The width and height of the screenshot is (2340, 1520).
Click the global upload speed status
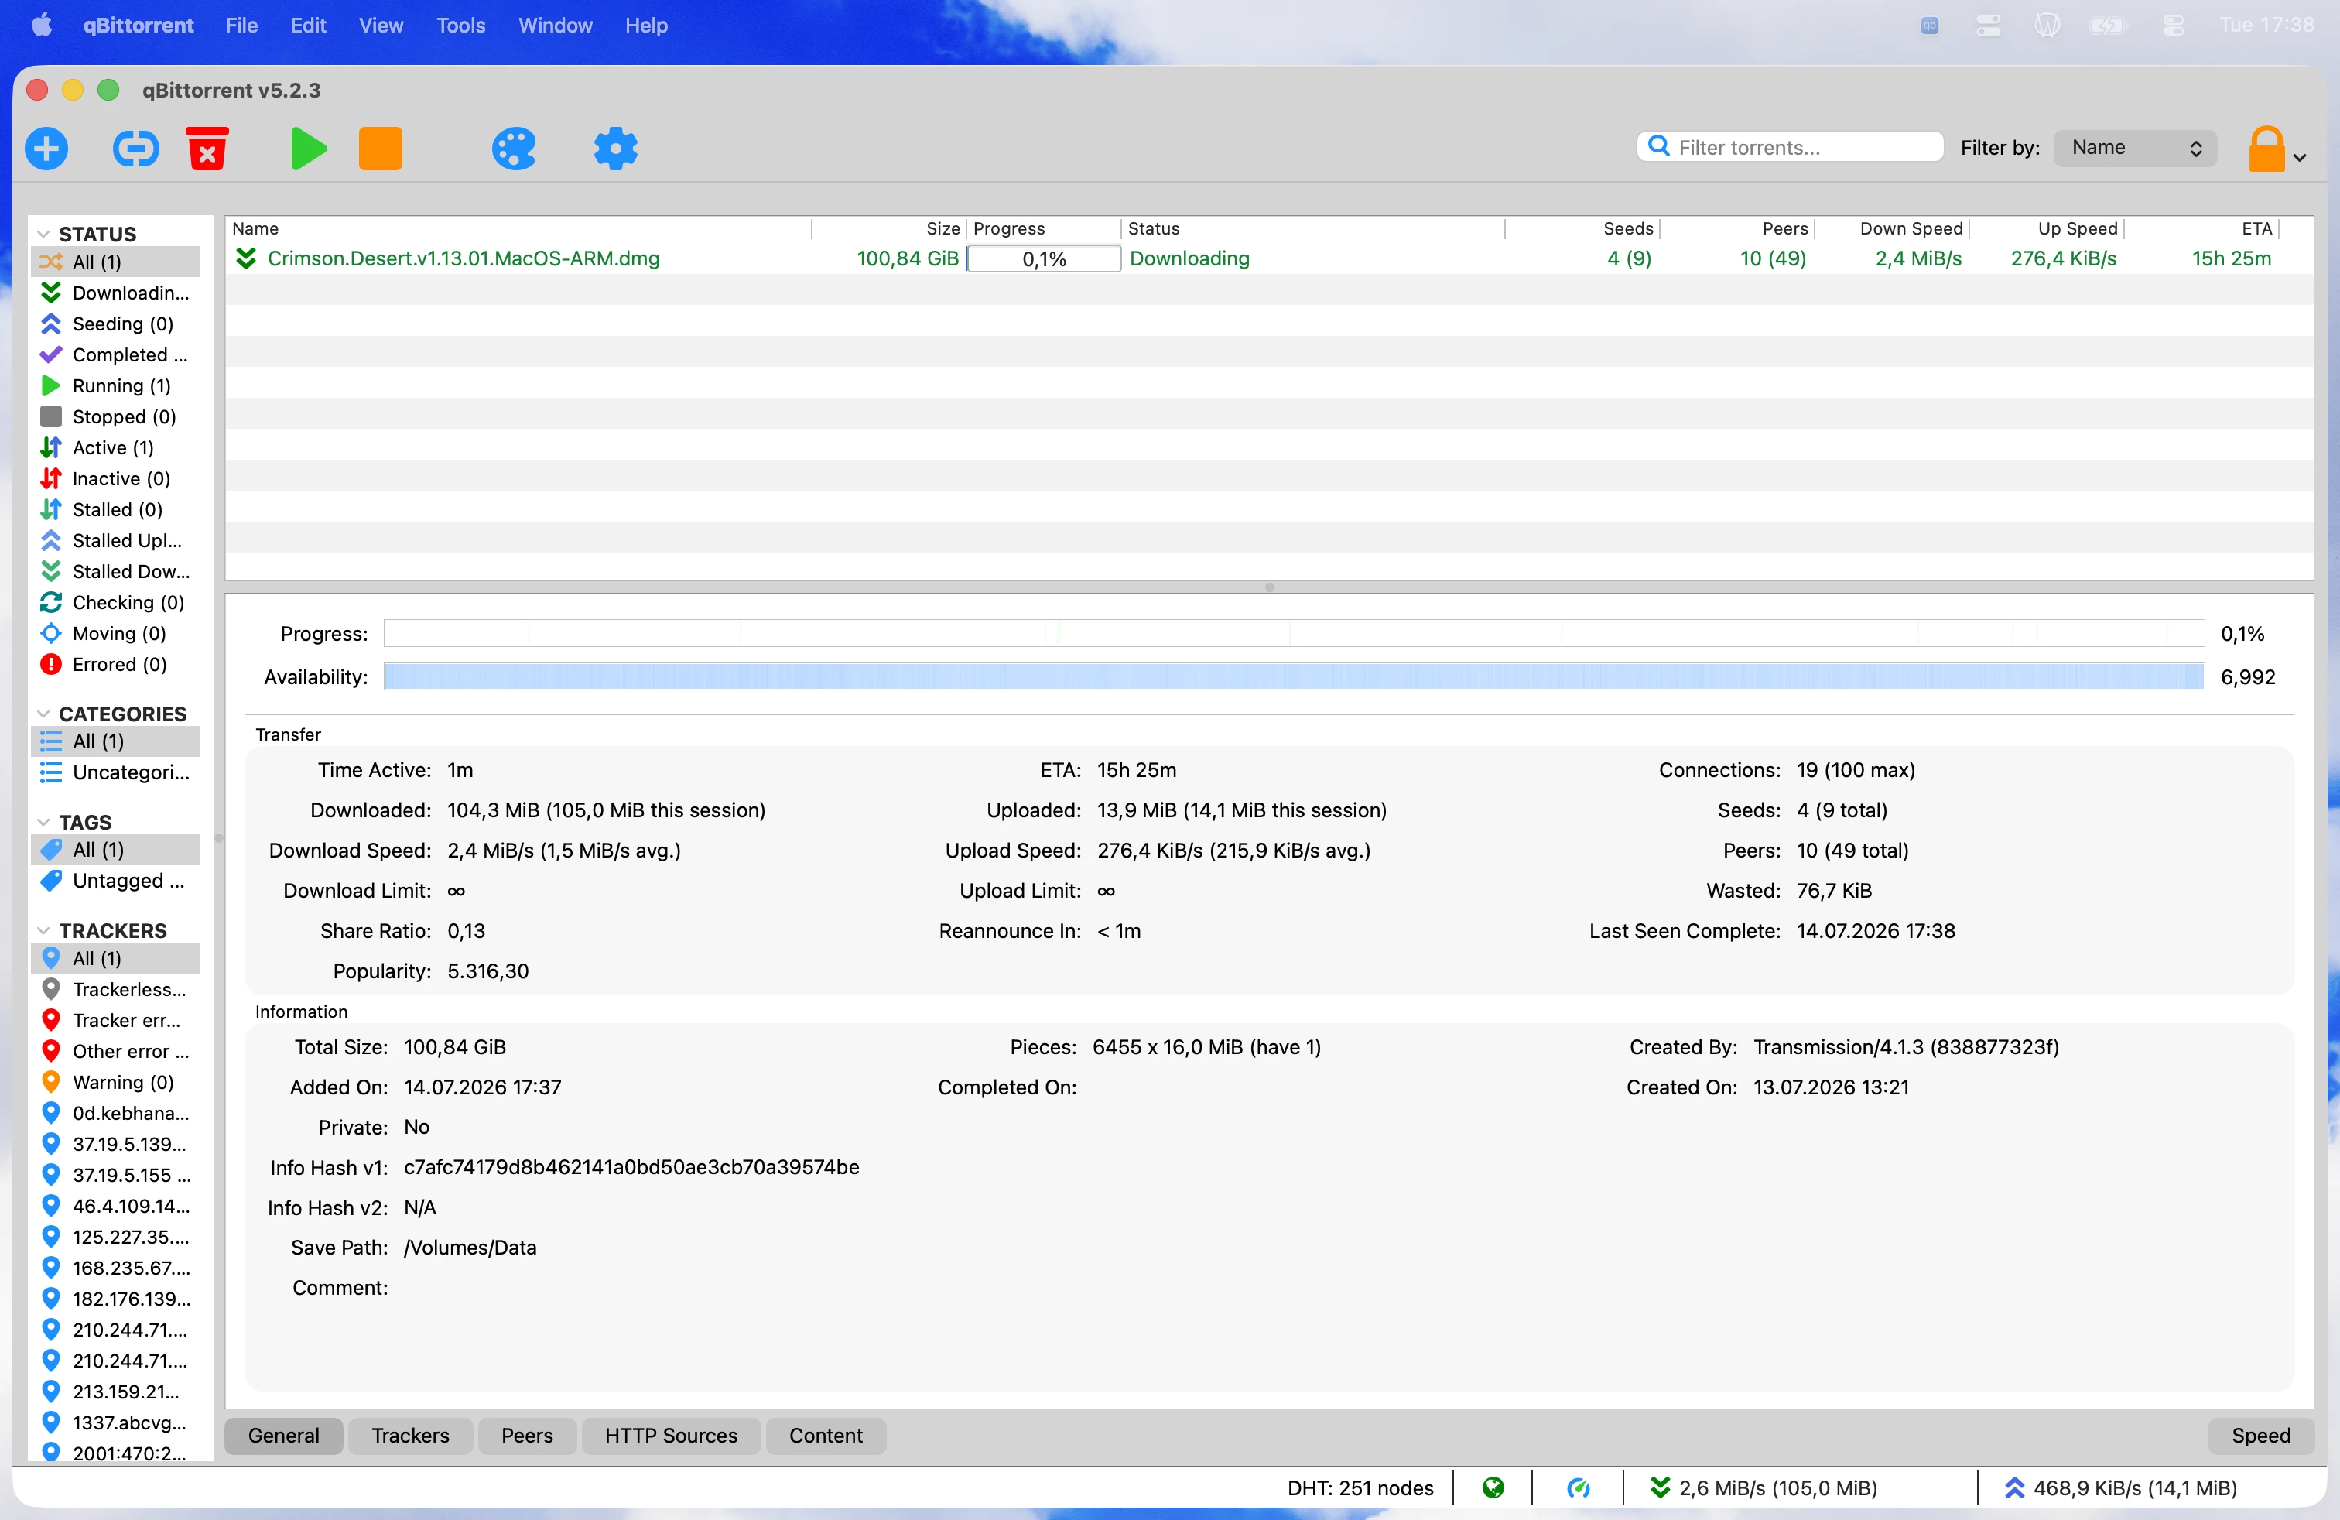(2121, 1487)
